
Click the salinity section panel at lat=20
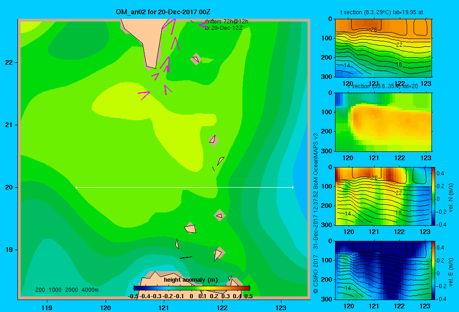[x=383, y=122]
